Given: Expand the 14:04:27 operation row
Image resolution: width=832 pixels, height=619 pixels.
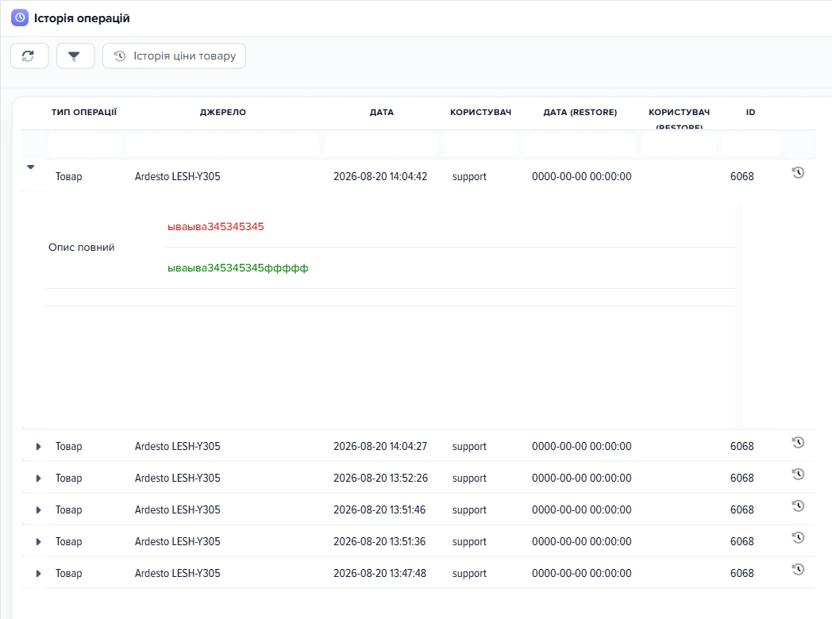Looking at the screenshot, I should pos(38,447).
